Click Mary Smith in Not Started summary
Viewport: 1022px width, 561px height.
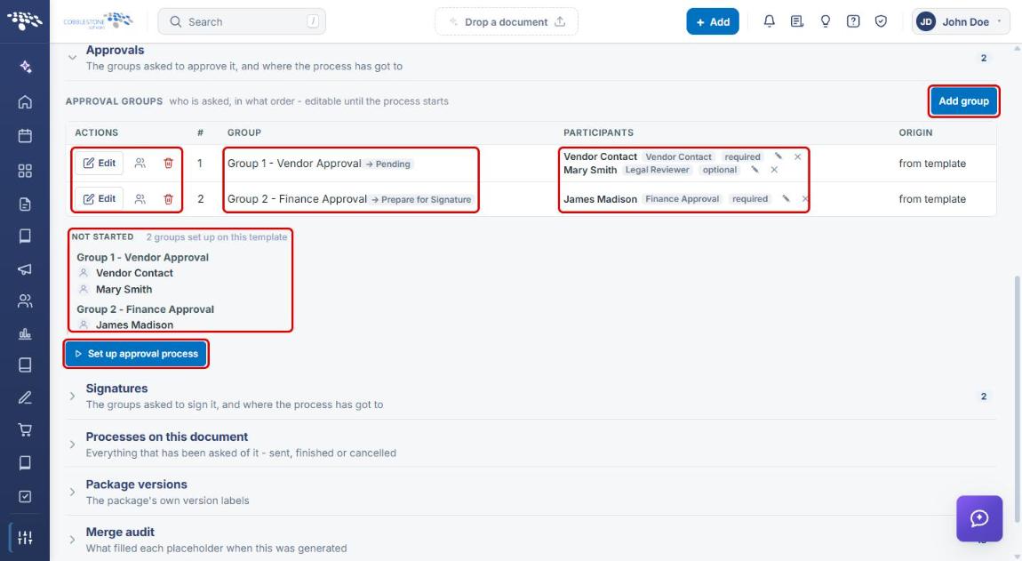[x=124, y=289]
